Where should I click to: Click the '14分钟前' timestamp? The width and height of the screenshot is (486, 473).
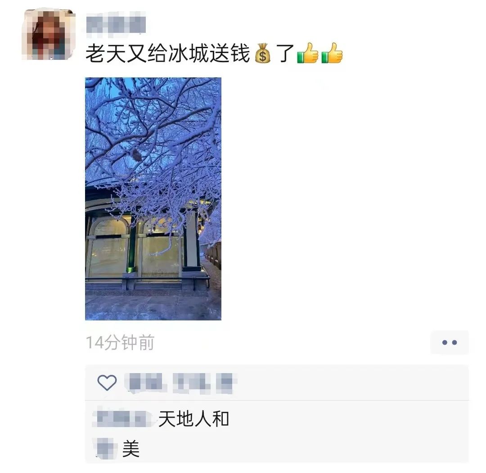(x=120, y=342)
